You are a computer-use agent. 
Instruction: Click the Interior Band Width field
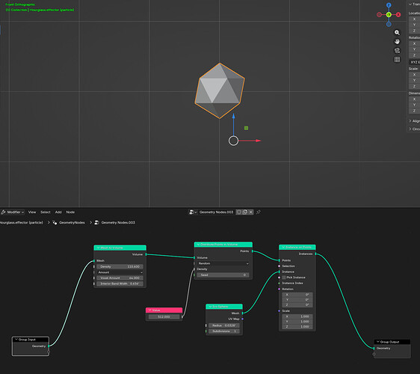(x=120, y=283)
